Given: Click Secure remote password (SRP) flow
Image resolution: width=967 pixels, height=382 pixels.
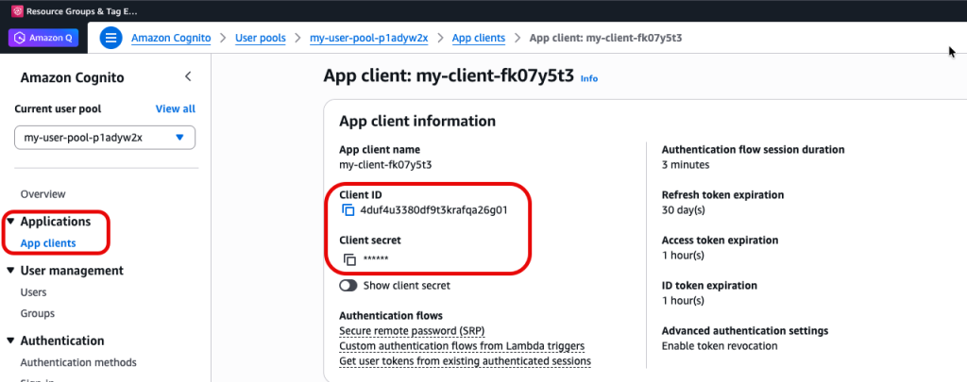Looking at the screenshot, I should click(x=412, y=331).
